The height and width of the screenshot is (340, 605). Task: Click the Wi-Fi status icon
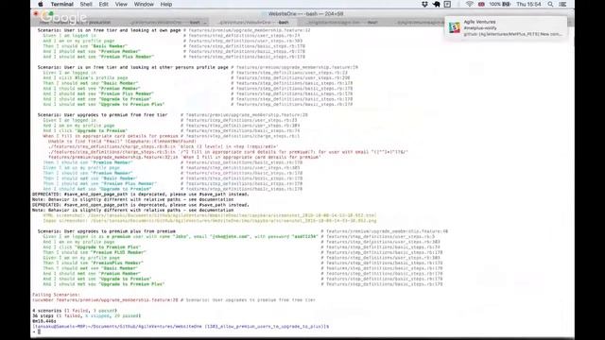[x=469, y=4]
